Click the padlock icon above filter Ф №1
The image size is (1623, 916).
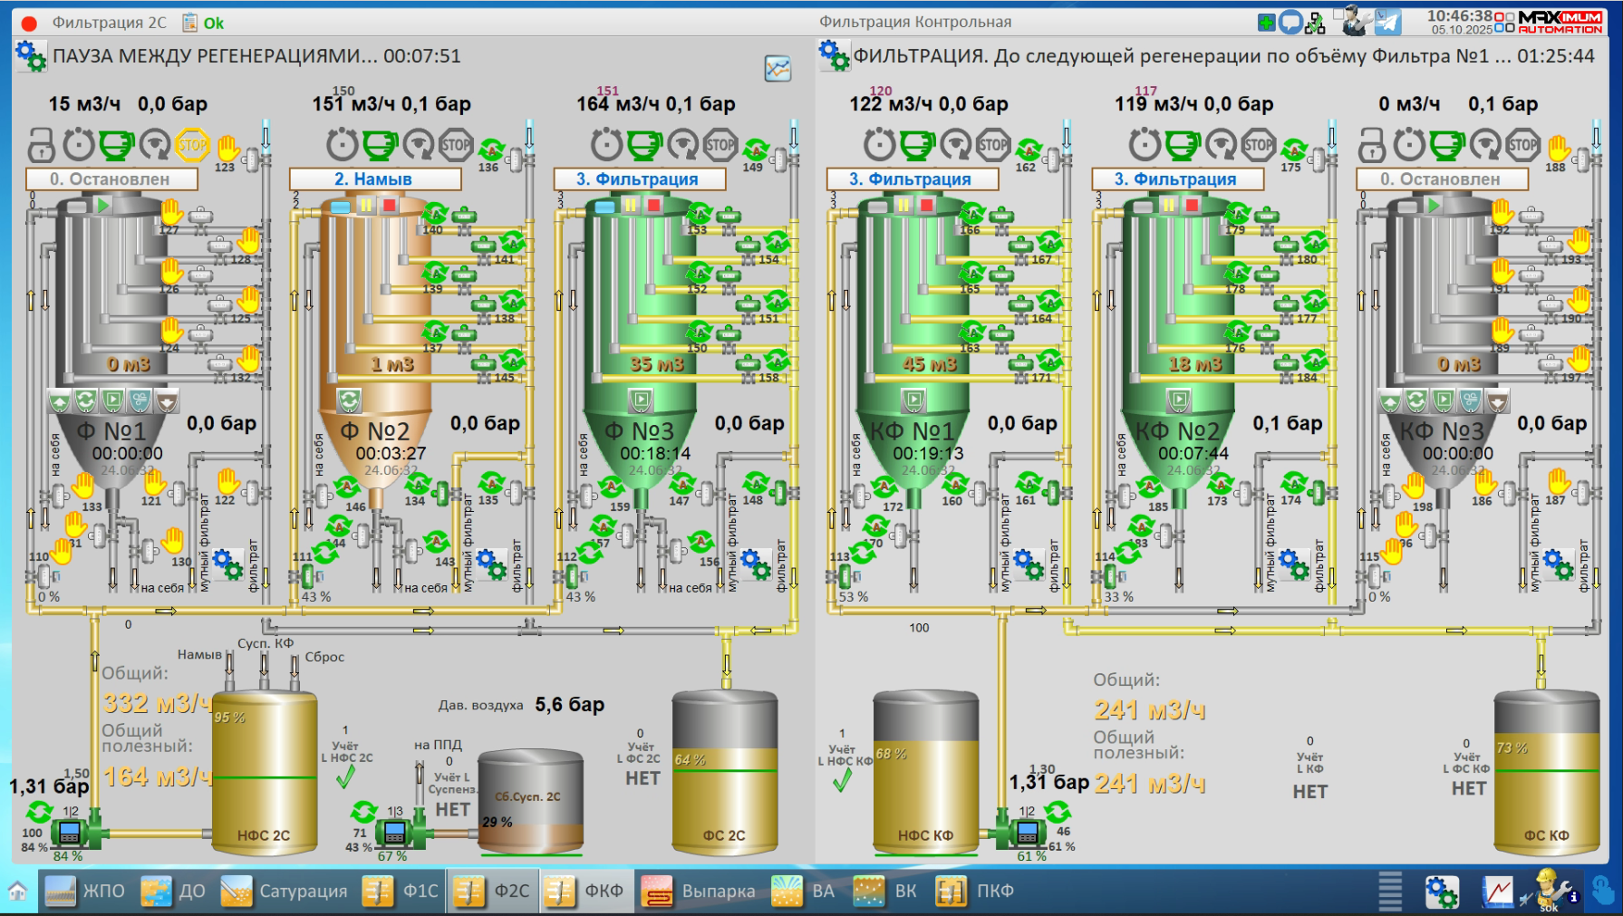(41, 144)
